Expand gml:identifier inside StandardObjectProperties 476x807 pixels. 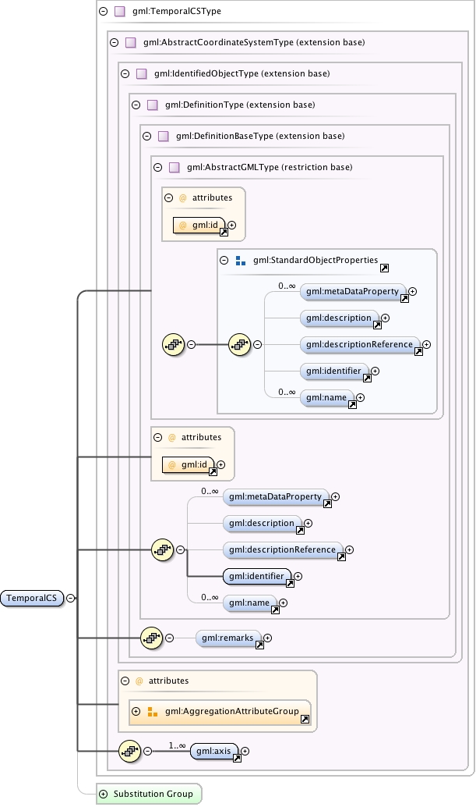(375, 371)
